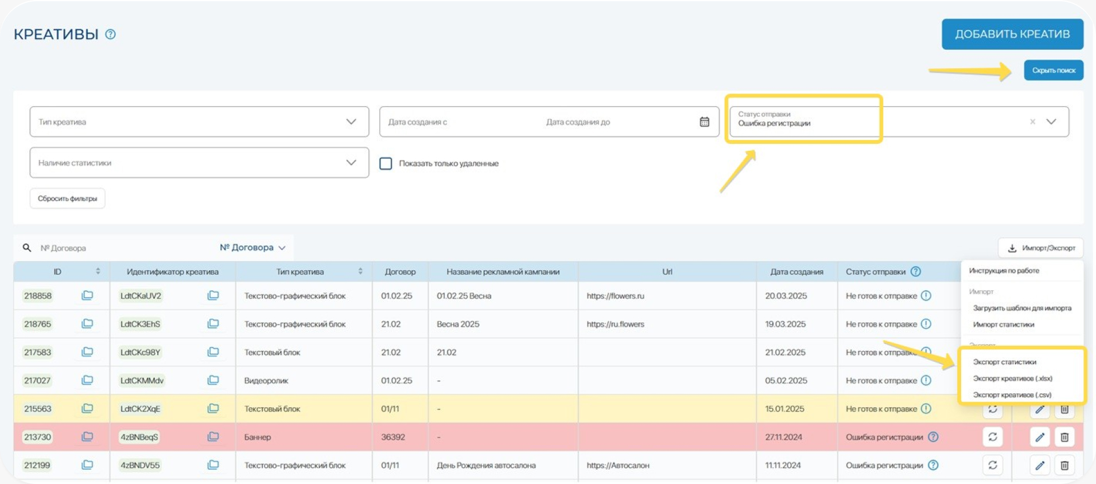The width and height of the screenshot is (1096, 484).
Task: Select Импорт статистики menu item
Action: click(x=1004, y=325)
